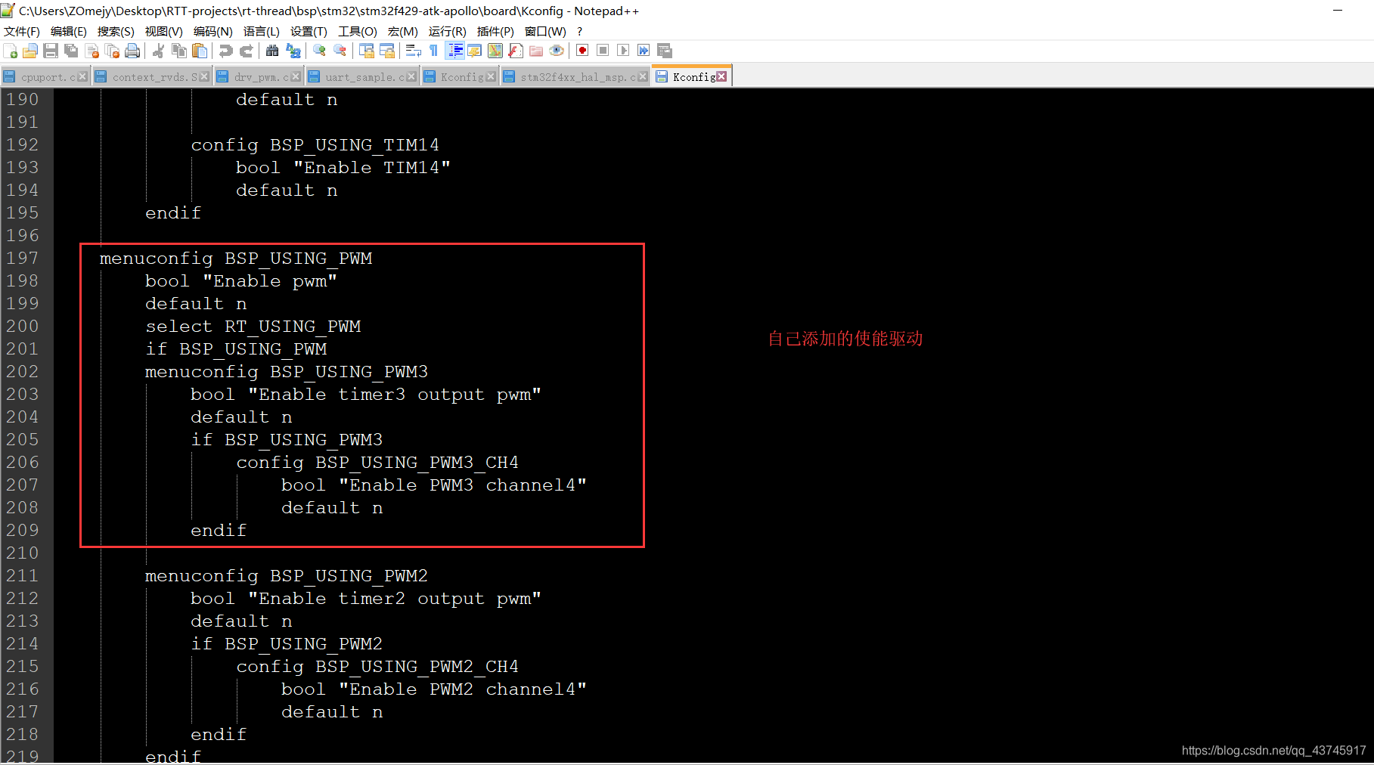The width and height of the screenshot is (1374, 765).
Task: Stop macro recording
Action: 603,51
